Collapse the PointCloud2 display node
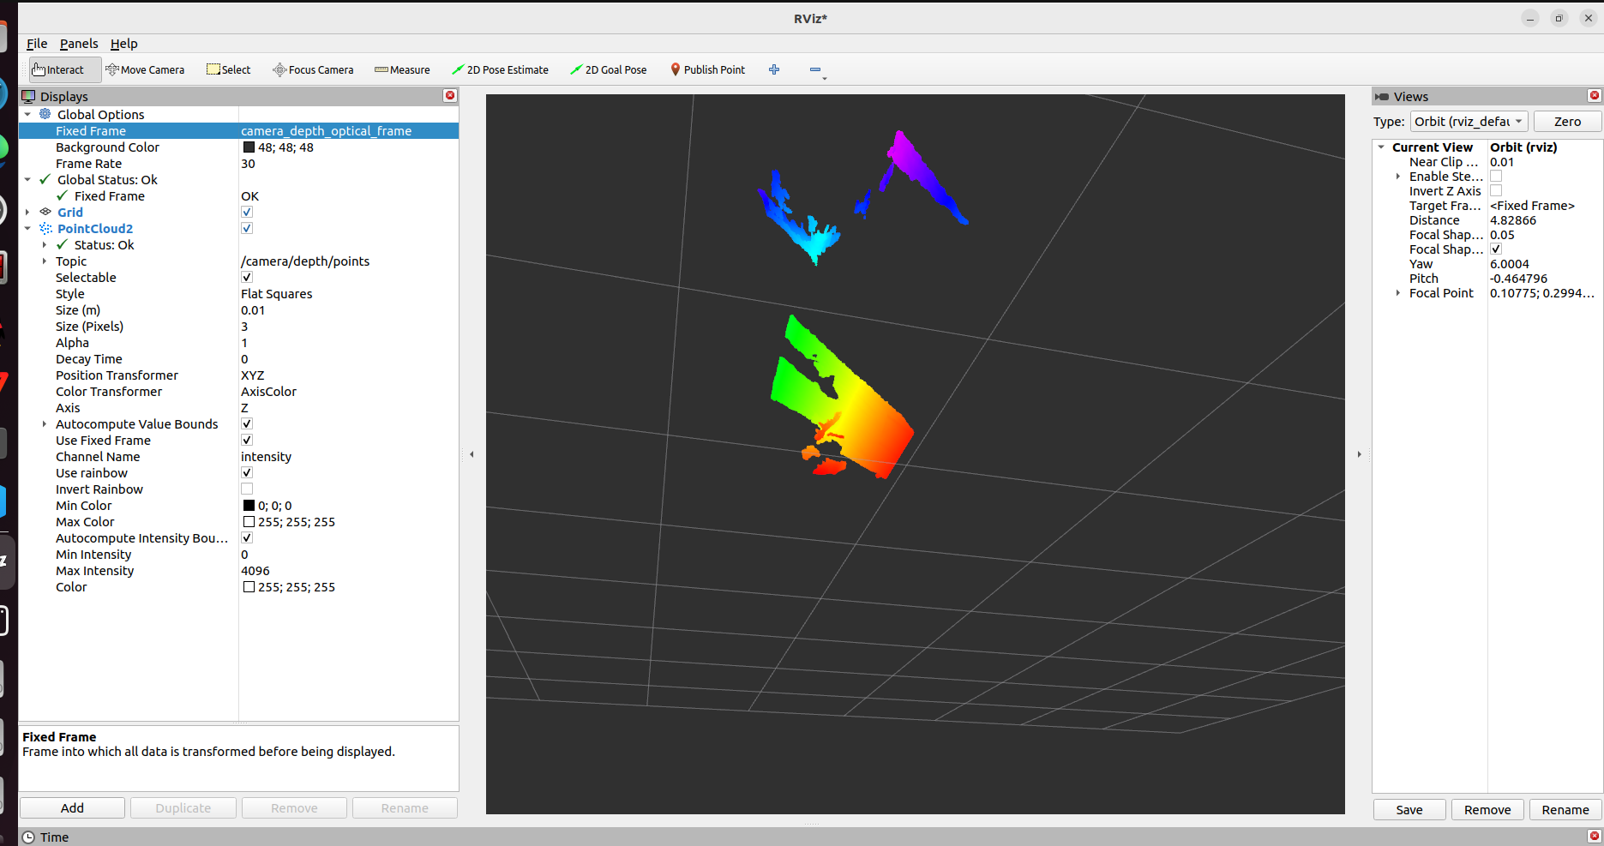Screen dimensions: 1604x846 (x=27, y=228)
